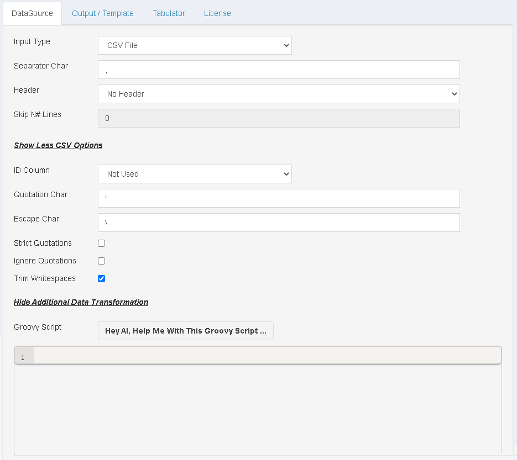Image resolution: width=517 pixels, height=460 pixels.
Task: Enable the Strict Quotations checkbox
Action: click(102, 243)
